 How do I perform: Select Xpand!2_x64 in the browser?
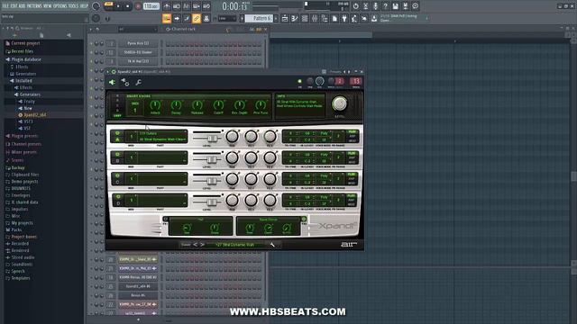click(34, 115)
